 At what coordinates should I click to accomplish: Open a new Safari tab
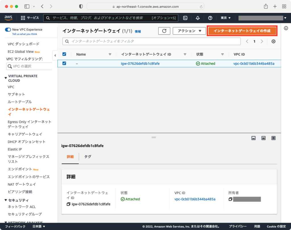click(275, 7)
